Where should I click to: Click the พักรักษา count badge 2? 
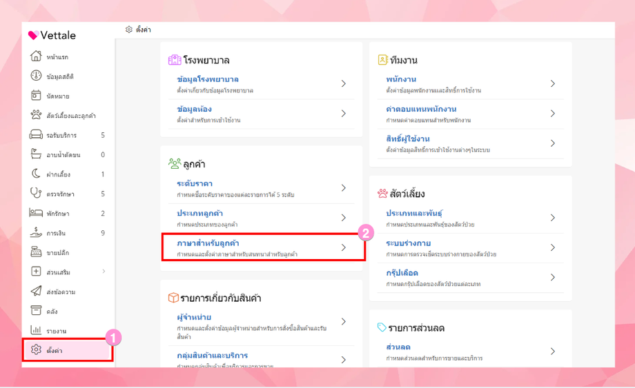click(x=103, y=214)
